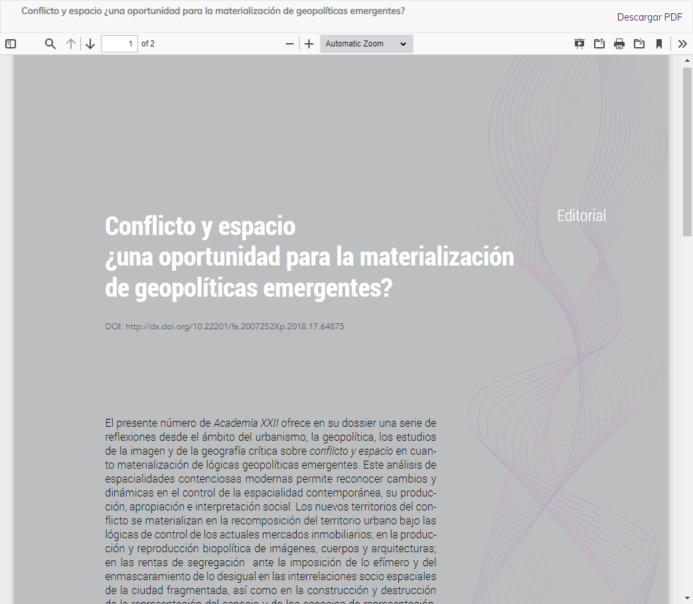Screen dimensions: 693x604
Task: Click the heading 'Conflicto y espacio'
Action: point(200,226)
